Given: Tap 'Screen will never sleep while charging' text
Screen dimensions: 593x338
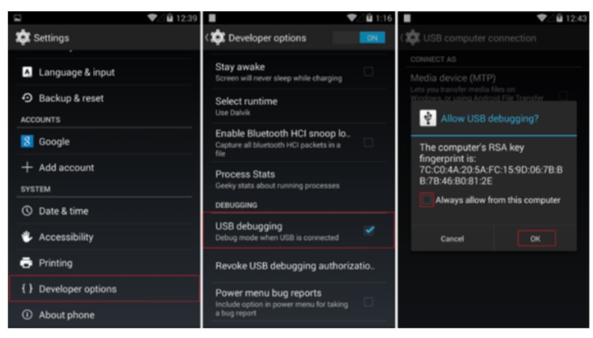Looking at the screenshot, I should (279, 78).
